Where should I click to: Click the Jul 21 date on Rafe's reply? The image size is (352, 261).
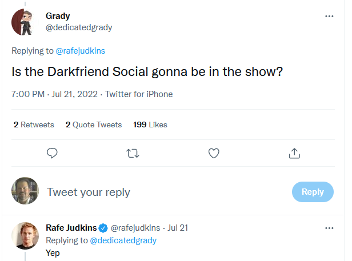[178, 228]
